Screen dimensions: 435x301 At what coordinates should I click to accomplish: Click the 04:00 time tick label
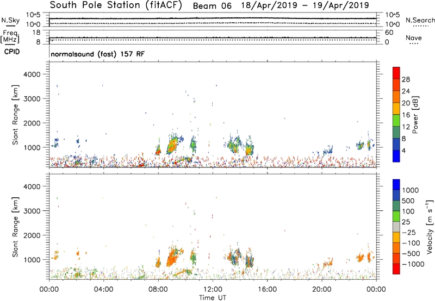(104, 290)
